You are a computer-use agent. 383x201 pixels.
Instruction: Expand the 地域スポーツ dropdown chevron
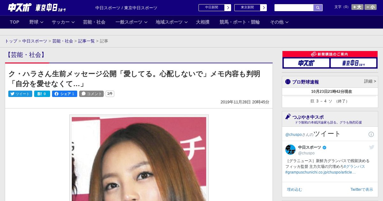186,22
